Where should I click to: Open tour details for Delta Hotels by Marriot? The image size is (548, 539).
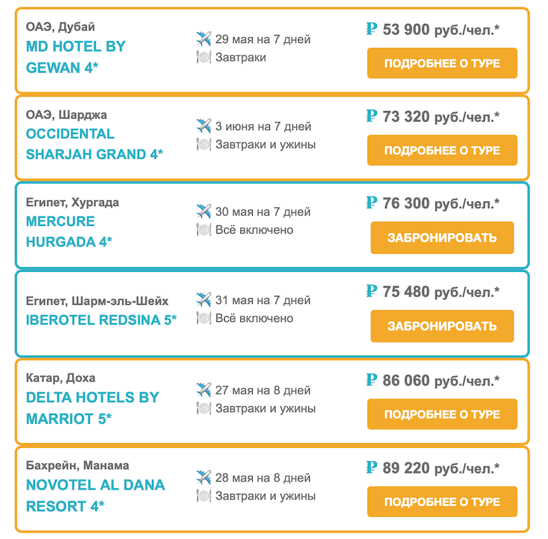(442, 414)
